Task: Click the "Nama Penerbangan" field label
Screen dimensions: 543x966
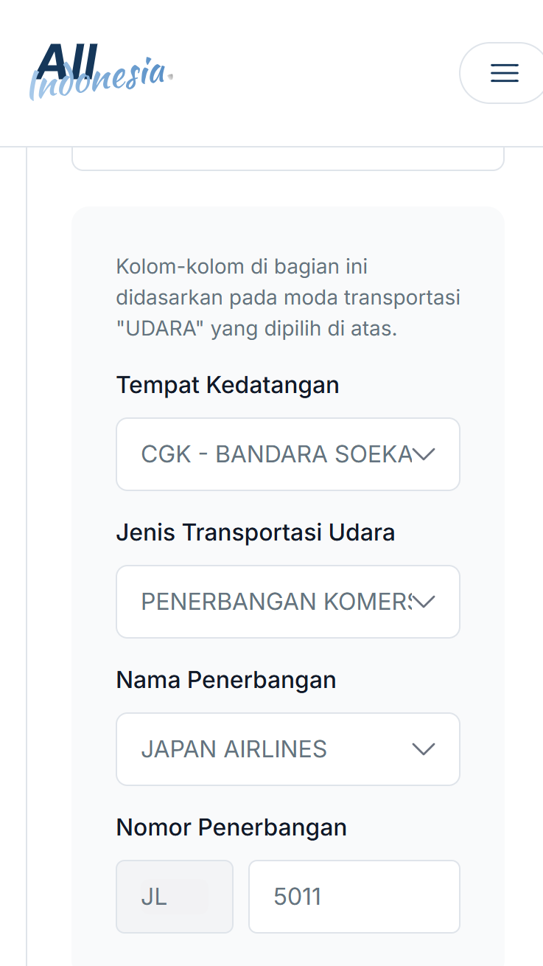Action: [226, 680]
